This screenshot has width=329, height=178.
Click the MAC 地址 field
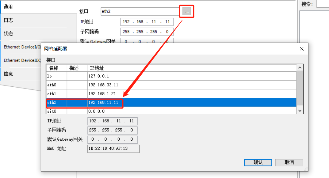point(113,149)
